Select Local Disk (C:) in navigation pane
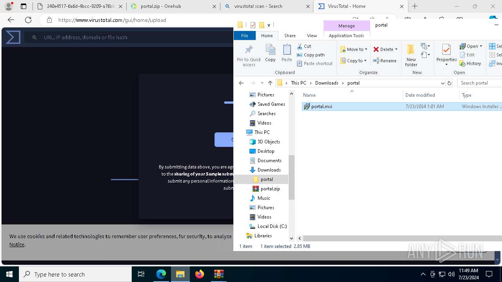Image resolution: width=502 pixels, height=282 pixels. tap(272, 226)
